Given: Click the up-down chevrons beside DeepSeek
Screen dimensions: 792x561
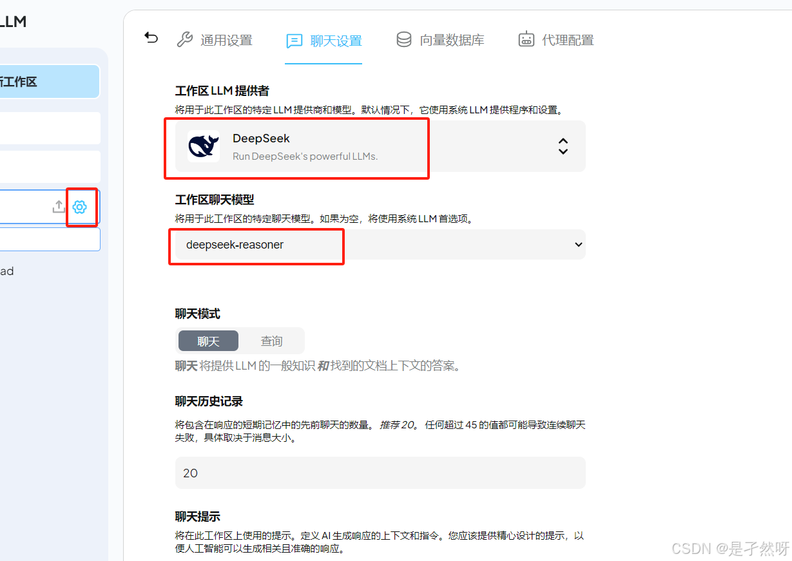Looking at the screenshot, I should click(x=563, y=146).
